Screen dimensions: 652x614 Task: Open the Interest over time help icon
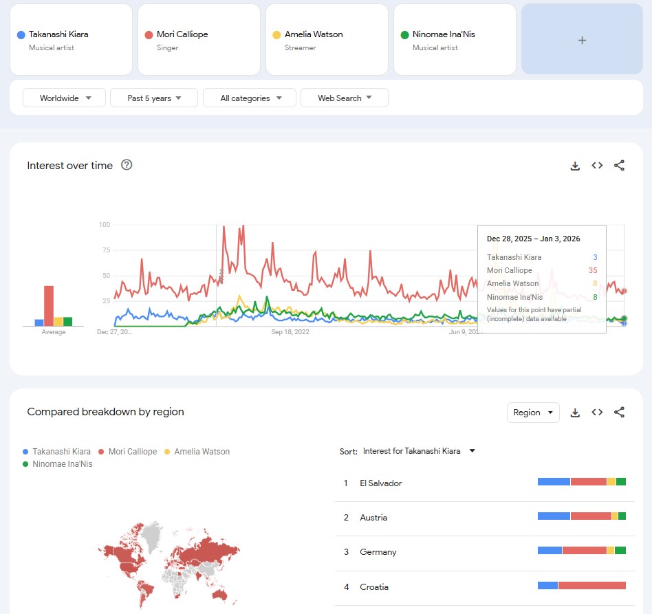click(127, 165)
